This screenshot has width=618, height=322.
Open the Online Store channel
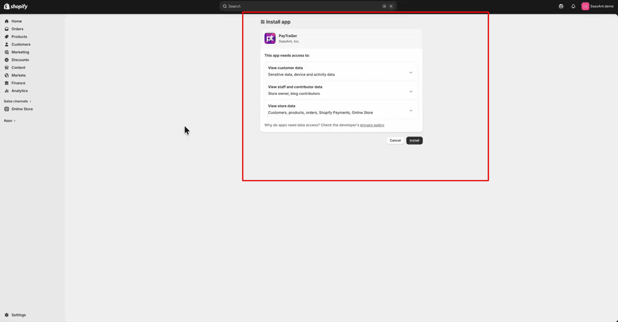[x=22, y=109]
